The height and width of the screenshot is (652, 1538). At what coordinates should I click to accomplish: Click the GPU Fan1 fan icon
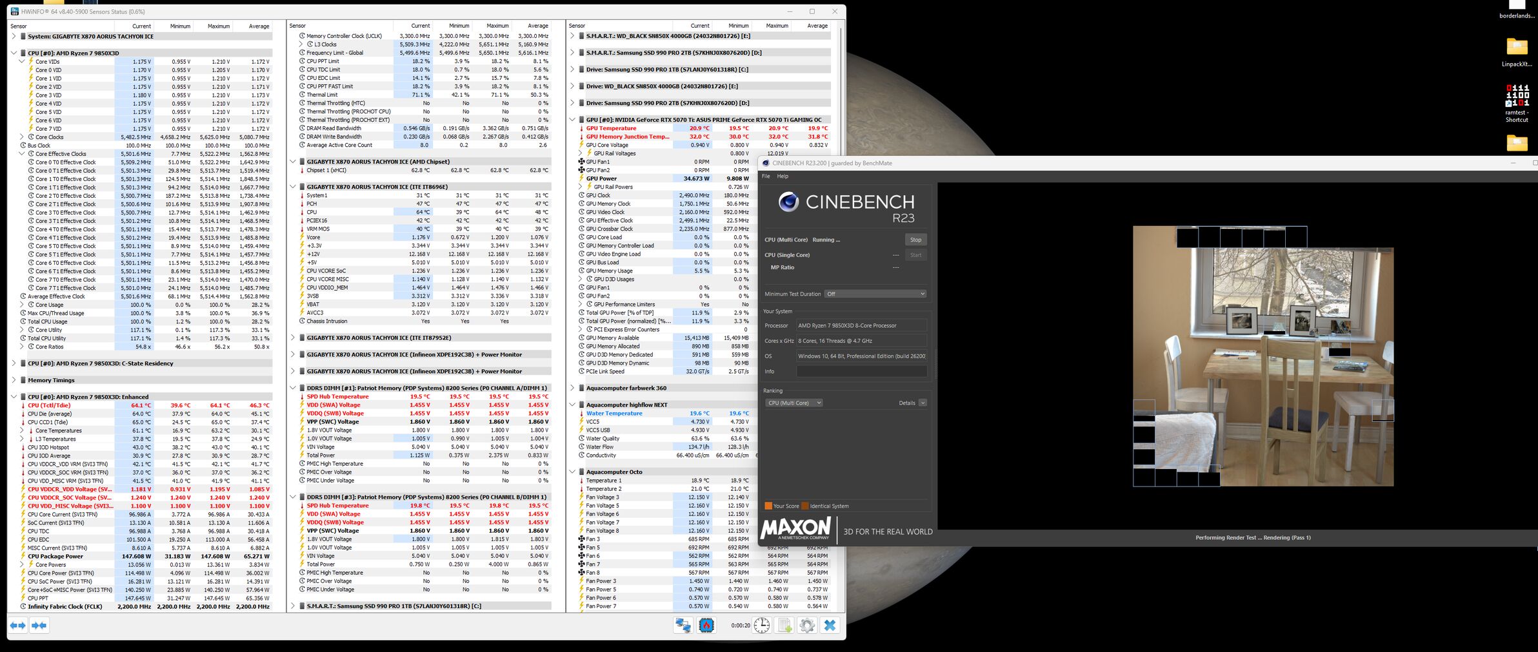pyautogui.click(x=581, y=162)
